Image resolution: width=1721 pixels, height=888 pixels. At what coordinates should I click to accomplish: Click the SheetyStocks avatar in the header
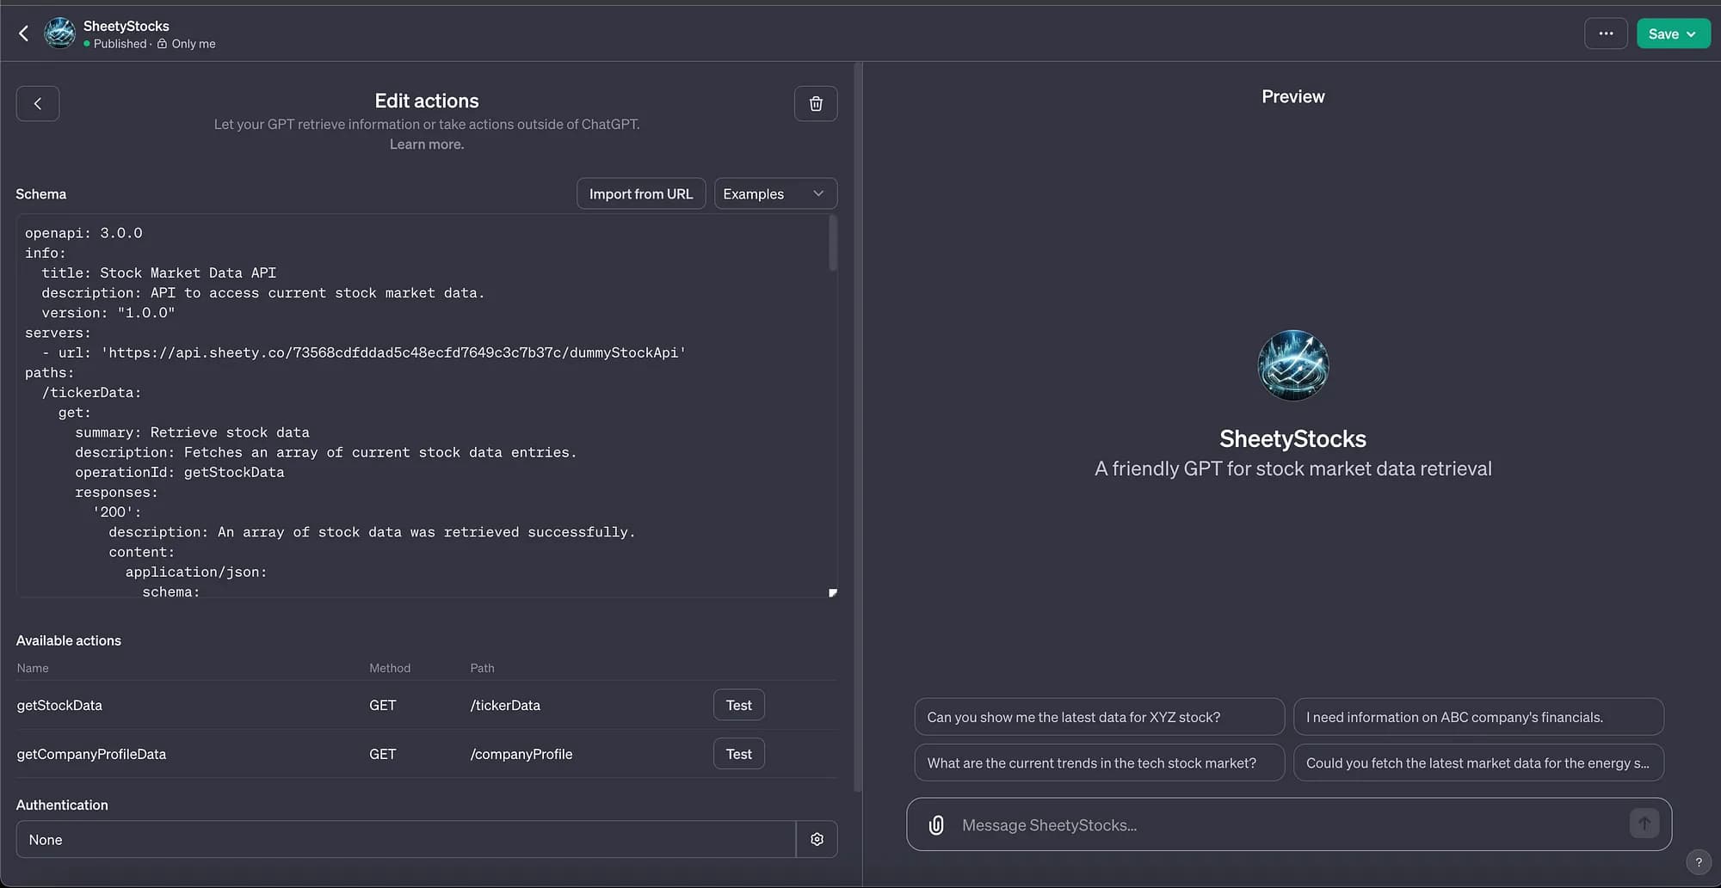tap(59, 34)
